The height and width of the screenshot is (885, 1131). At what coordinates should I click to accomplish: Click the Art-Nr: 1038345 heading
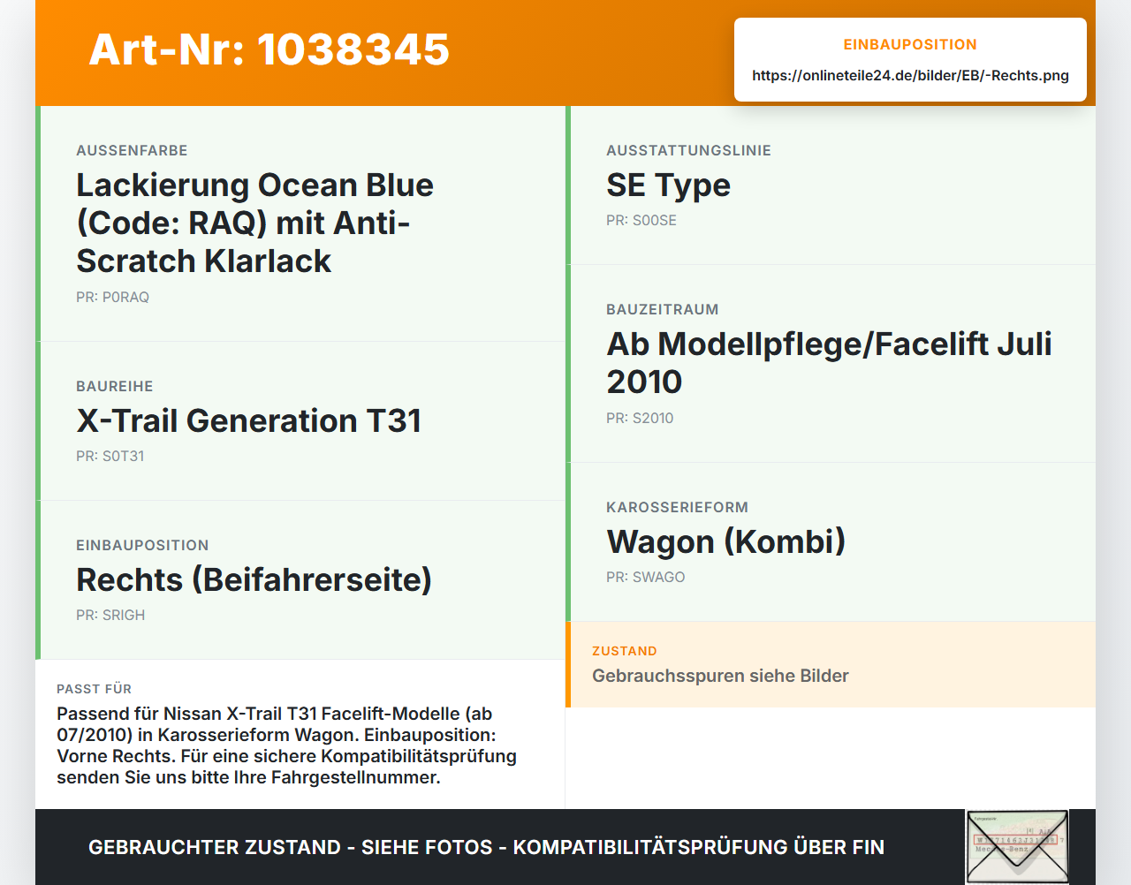(269, 49)
